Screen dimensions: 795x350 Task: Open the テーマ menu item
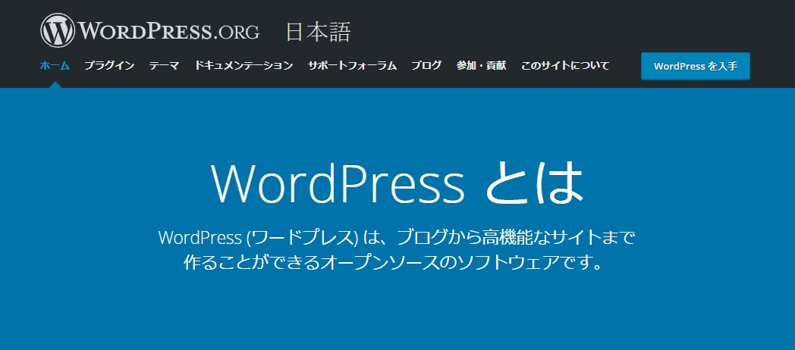pos(164,66)
